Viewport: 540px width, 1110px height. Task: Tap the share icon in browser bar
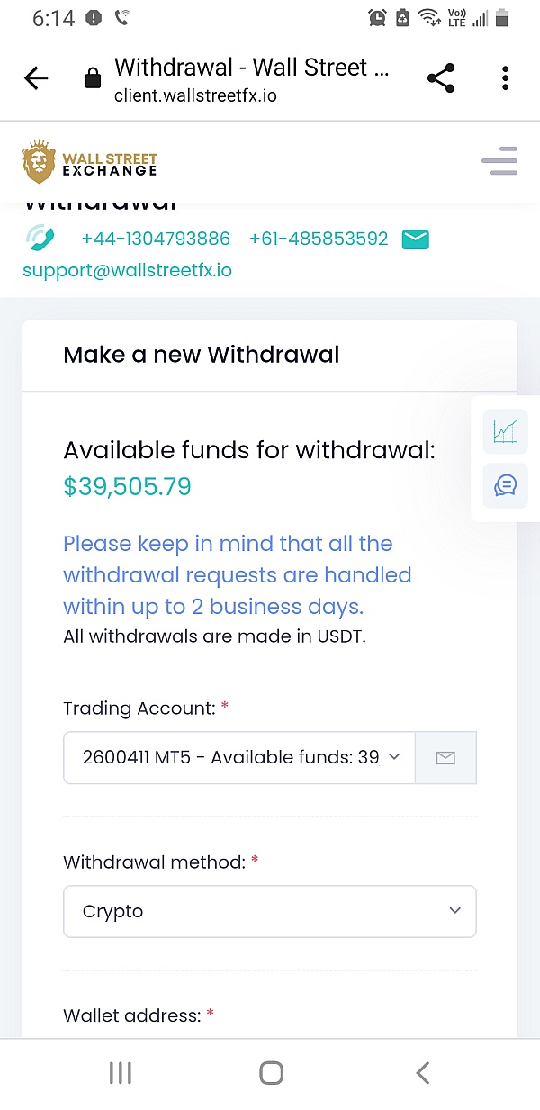click(441, 79)
